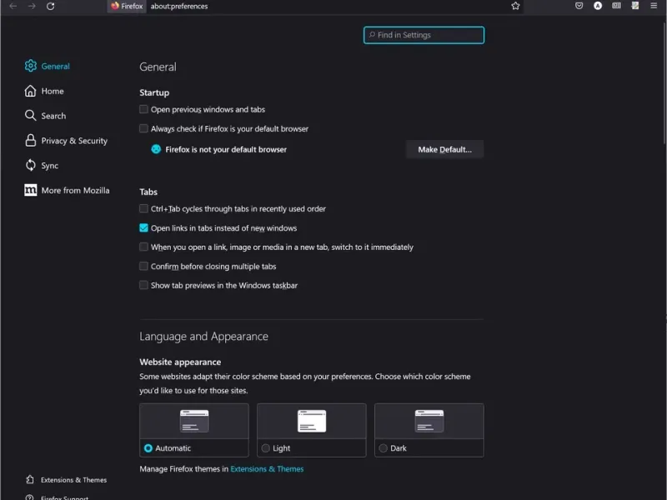Open the inline Extensions & Themes link

(x=267, y=469)
